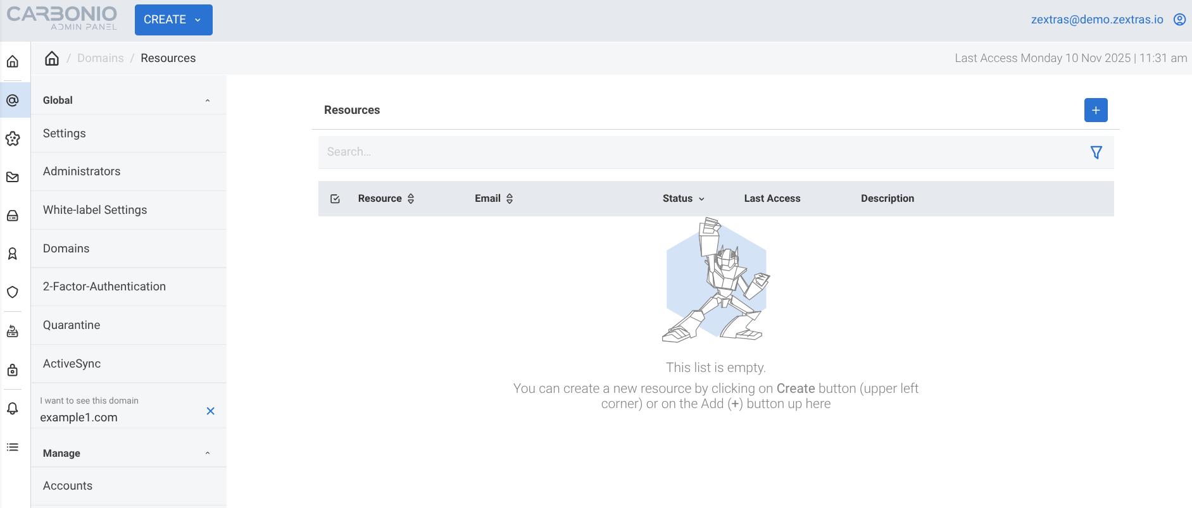Select 2-Factor-Authentication in sidebar
1192x508 pixels.
(x=104, y=287)
